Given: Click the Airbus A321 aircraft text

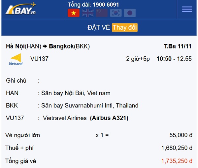Looking at the screenshot, I should [109, 118].
